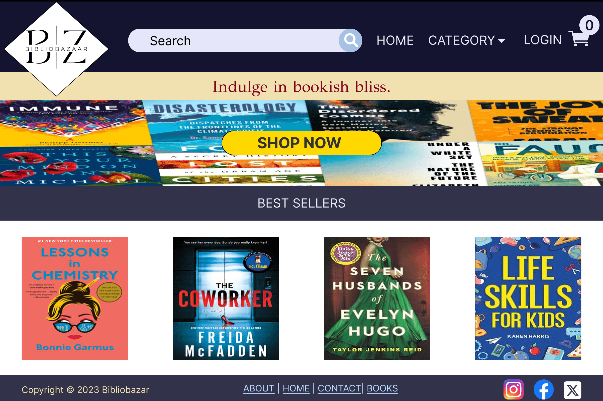Select The Coworker book cover
603x401 pixels.
pyautogui.click(x=226, y=298)
